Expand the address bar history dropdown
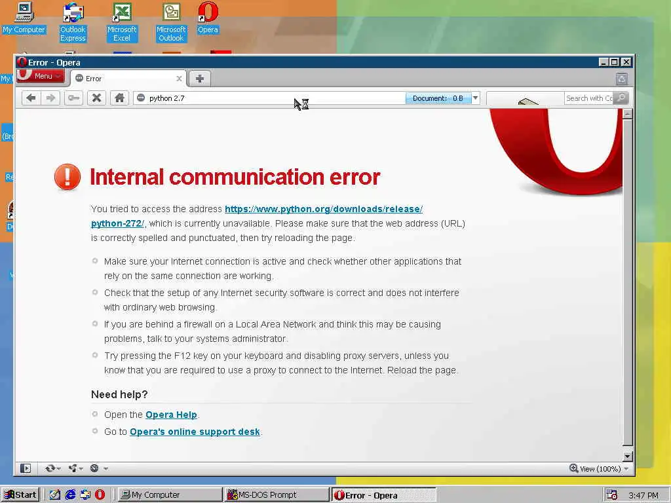Viewport: 671px width, 503px height. 476,98
